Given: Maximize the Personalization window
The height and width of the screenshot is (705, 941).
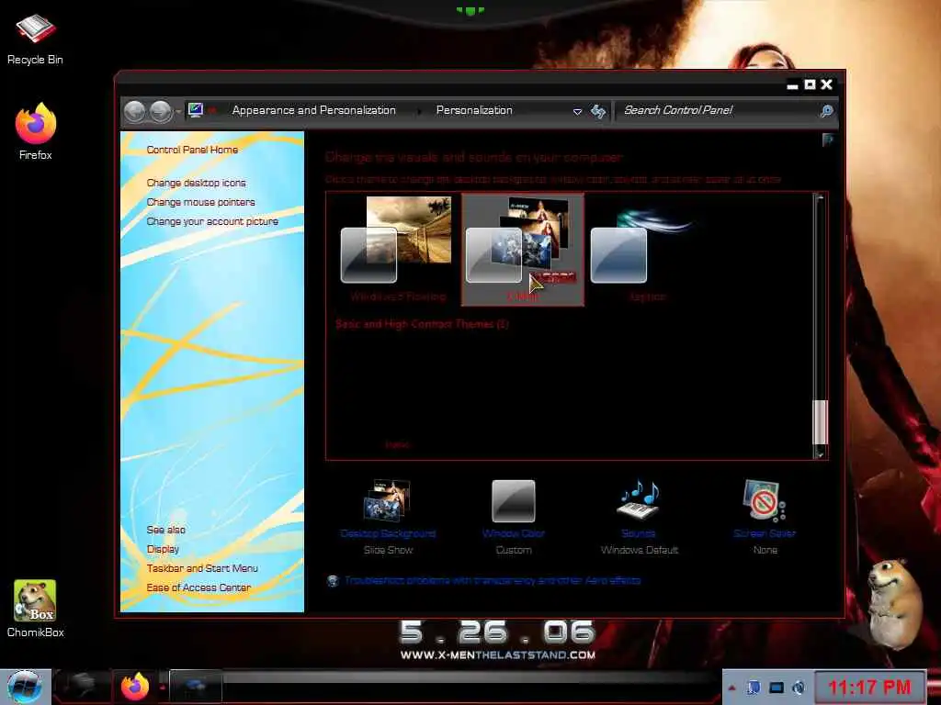Looking at the screenshot, I should click(810, 84).
